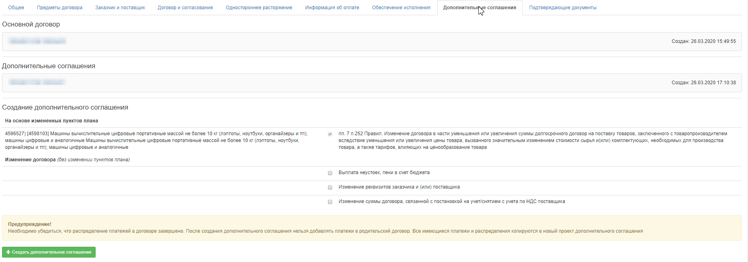This screenshot has width=748, height=262.
Task: Enable Выплата неустоек, пени в счет бюджета checkbox
Action: pos(330,173)
